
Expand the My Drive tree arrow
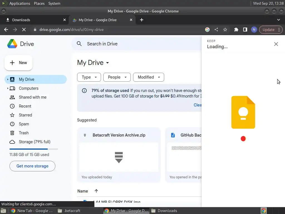(8, 79)
